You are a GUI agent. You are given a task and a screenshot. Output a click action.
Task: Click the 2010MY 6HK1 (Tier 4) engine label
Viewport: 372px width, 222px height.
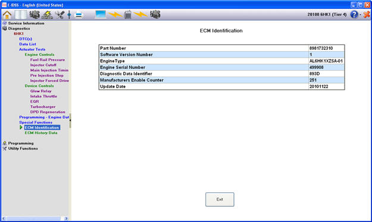pos(327,14)
